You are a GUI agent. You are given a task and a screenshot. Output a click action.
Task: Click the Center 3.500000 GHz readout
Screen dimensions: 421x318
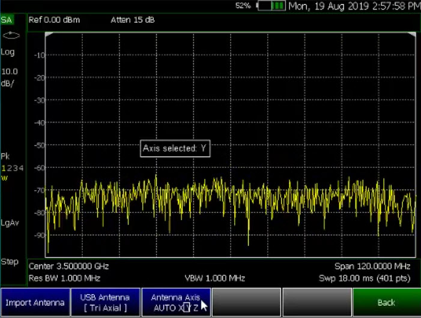[68, 266]
